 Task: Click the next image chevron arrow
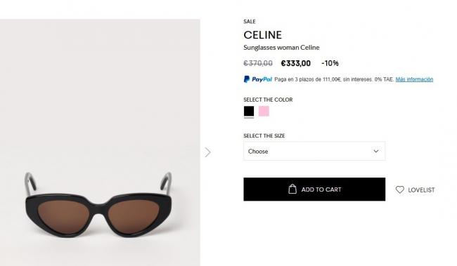(x=207, y=152)
